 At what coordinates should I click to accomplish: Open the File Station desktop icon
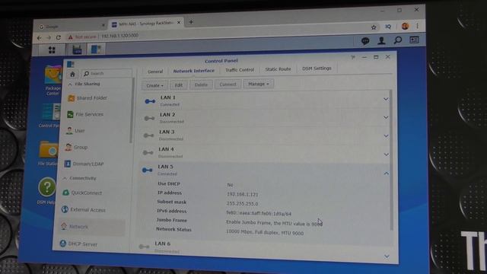click(48, 153)
